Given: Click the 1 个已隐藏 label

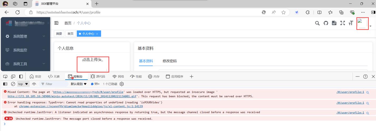Looking at the screenshot, I should [110, 84].
